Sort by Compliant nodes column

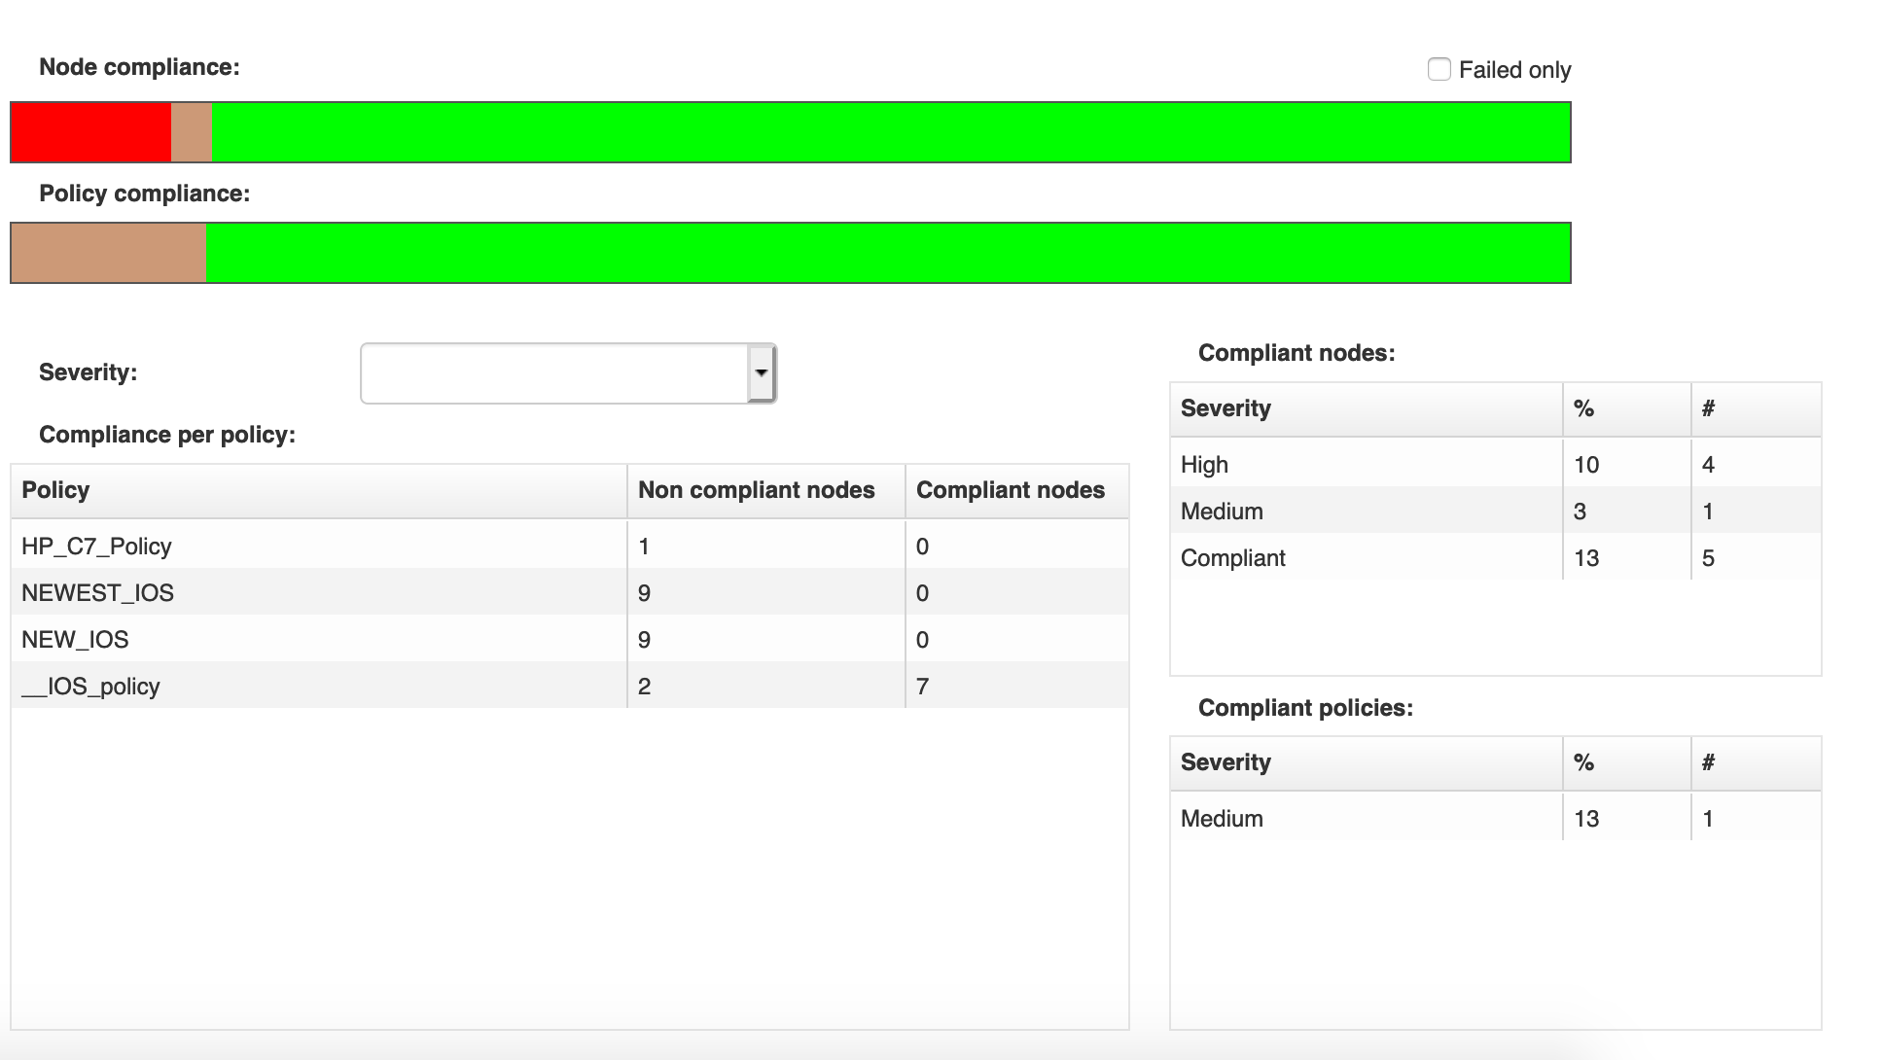point(1012,490)
